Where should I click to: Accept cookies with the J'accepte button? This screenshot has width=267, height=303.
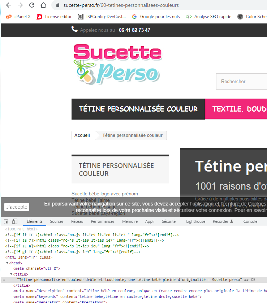click(x=17, y=207)
